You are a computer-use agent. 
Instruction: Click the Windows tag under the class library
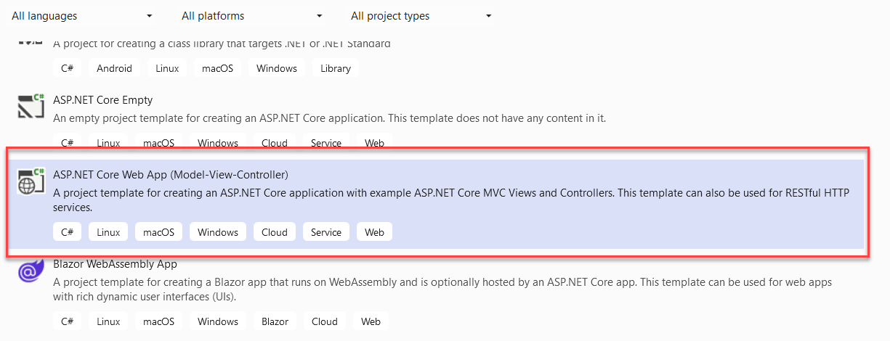point(276,68)
